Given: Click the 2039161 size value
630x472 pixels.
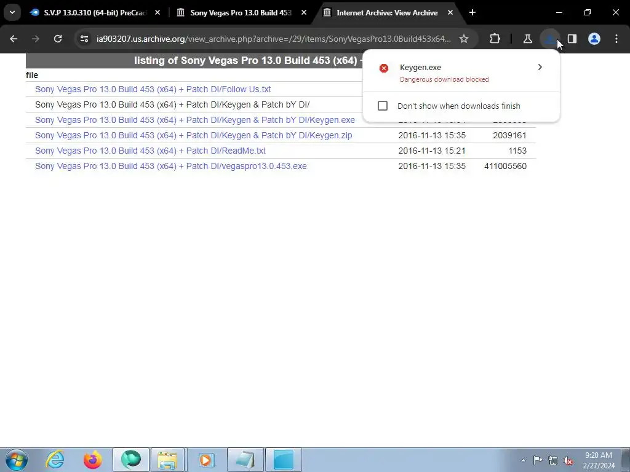Looking at the screenshot, I should point(509,135).
